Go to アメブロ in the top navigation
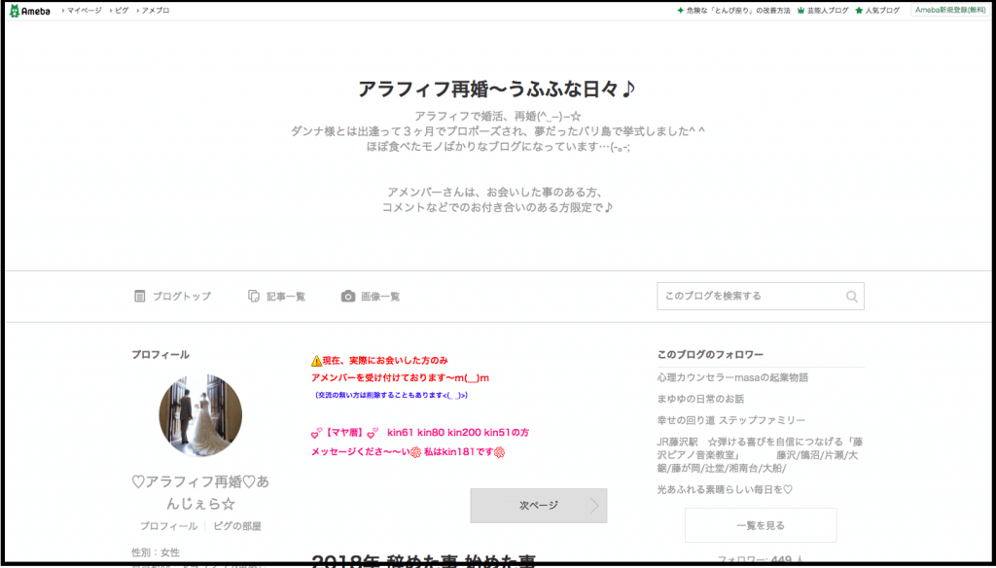This screenshot has height=568, width=996. (x=155, y=11)
